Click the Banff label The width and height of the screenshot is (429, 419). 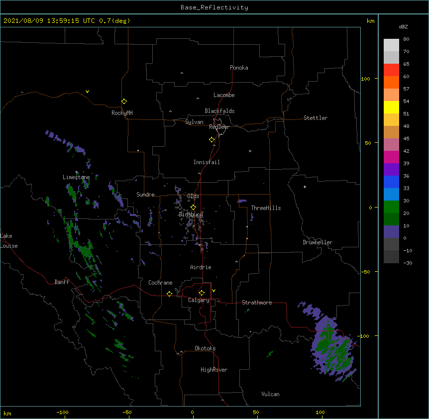(62, 282)
